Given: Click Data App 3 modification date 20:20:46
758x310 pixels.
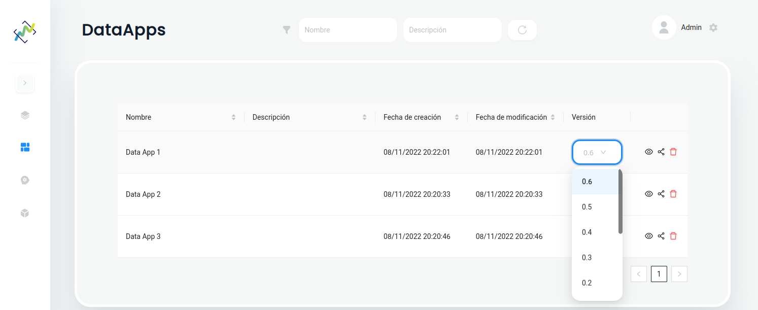Looking at the screenshot, I should 509,236.
